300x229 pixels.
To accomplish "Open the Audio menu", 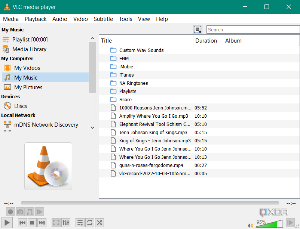I will (x=60, y=19).
